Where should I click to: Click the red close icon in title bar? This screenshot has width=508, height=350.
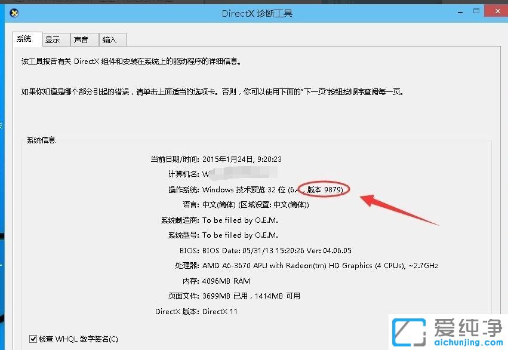(497, 10)
